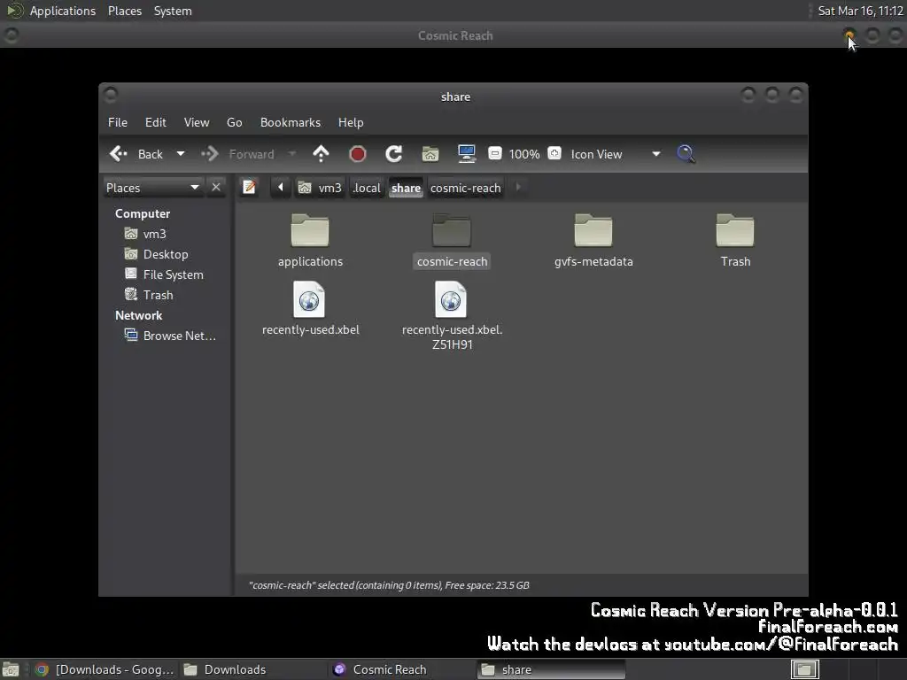The height and width of the screenshot is (680, 907).
Task: Select the share path bar button
Action: pos(406,188)
